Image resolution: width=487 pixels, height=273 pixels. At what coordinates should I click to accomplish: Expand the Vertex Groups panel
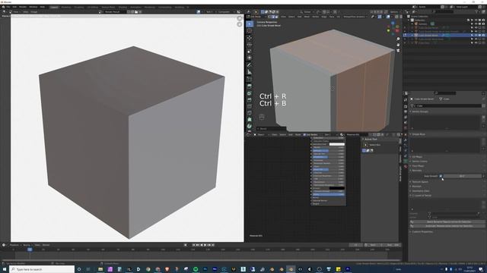click(x=420, y=111)
